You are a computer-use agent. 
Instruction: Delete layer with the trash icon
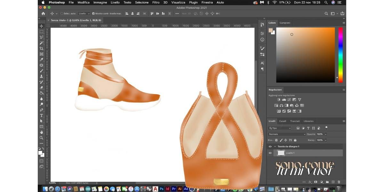[x=339, y=182]
